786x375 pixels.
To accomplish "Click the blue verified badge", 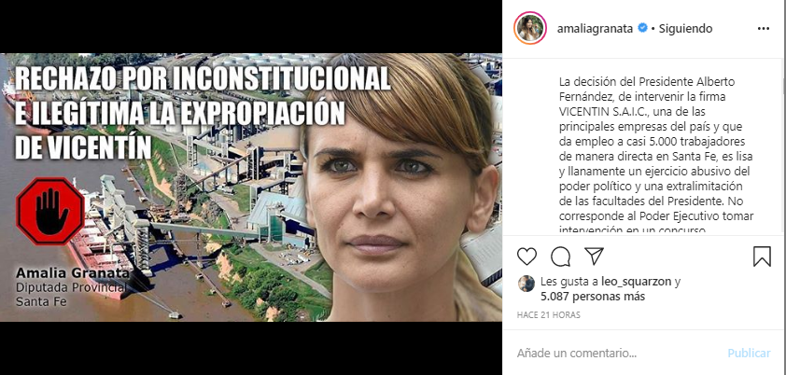I will coord(642,28).
